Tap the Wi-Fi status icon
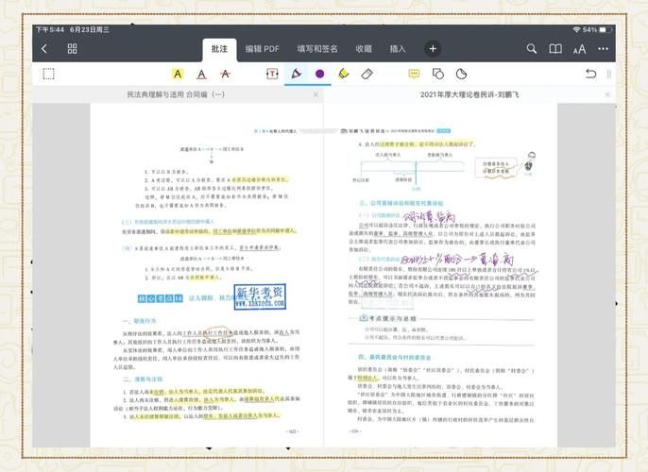 [x=576, y=29]
